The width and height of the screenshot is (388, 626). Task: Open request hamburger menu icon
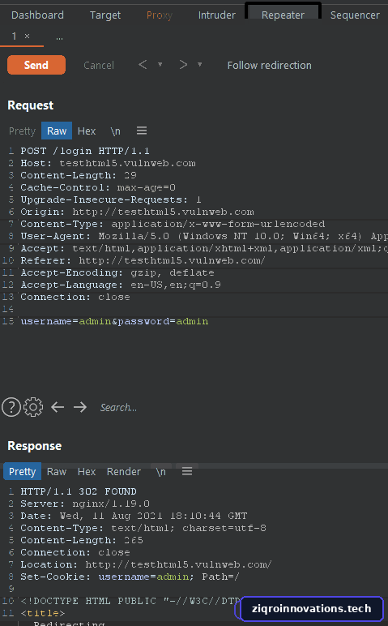[142, 131]
